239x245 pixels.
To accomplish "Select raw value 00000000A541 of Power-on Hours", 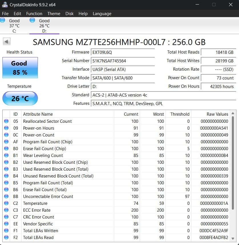I will 214,128.
